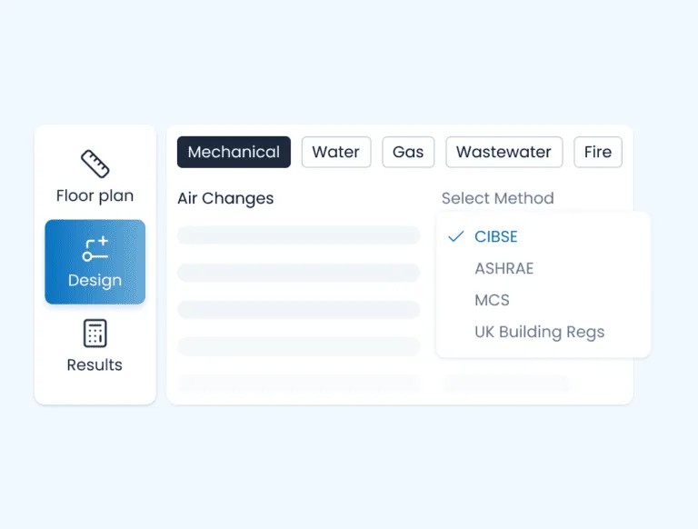Click the checkmark beside CIBSE
Image resolution: width=698 pixels, height=529 pixels.
pos(456,236)
